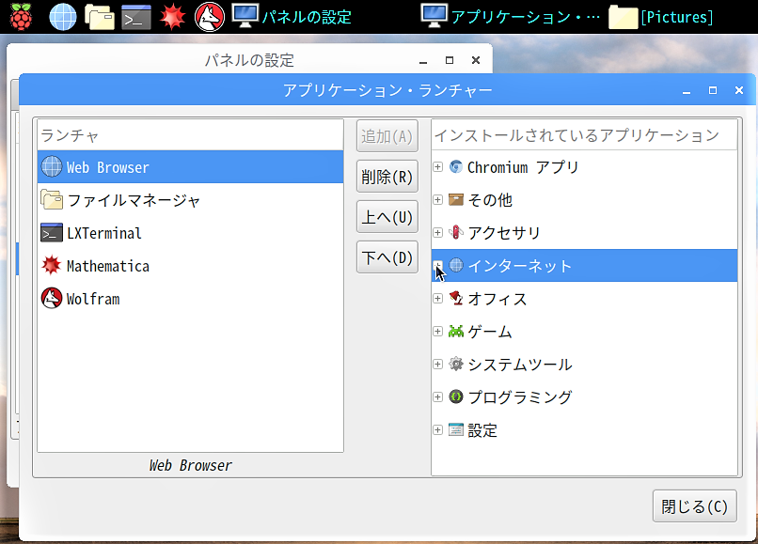Click the gear システムツール icon
The width and height of the screenshot is (758, 544).
(456, 364)
